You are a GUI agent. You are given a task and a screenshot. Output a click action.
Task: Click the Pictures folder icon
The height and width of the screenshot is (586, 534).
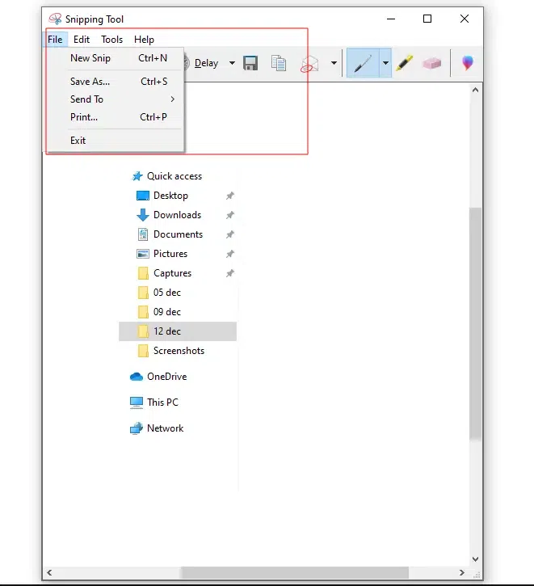click(143, 254)
